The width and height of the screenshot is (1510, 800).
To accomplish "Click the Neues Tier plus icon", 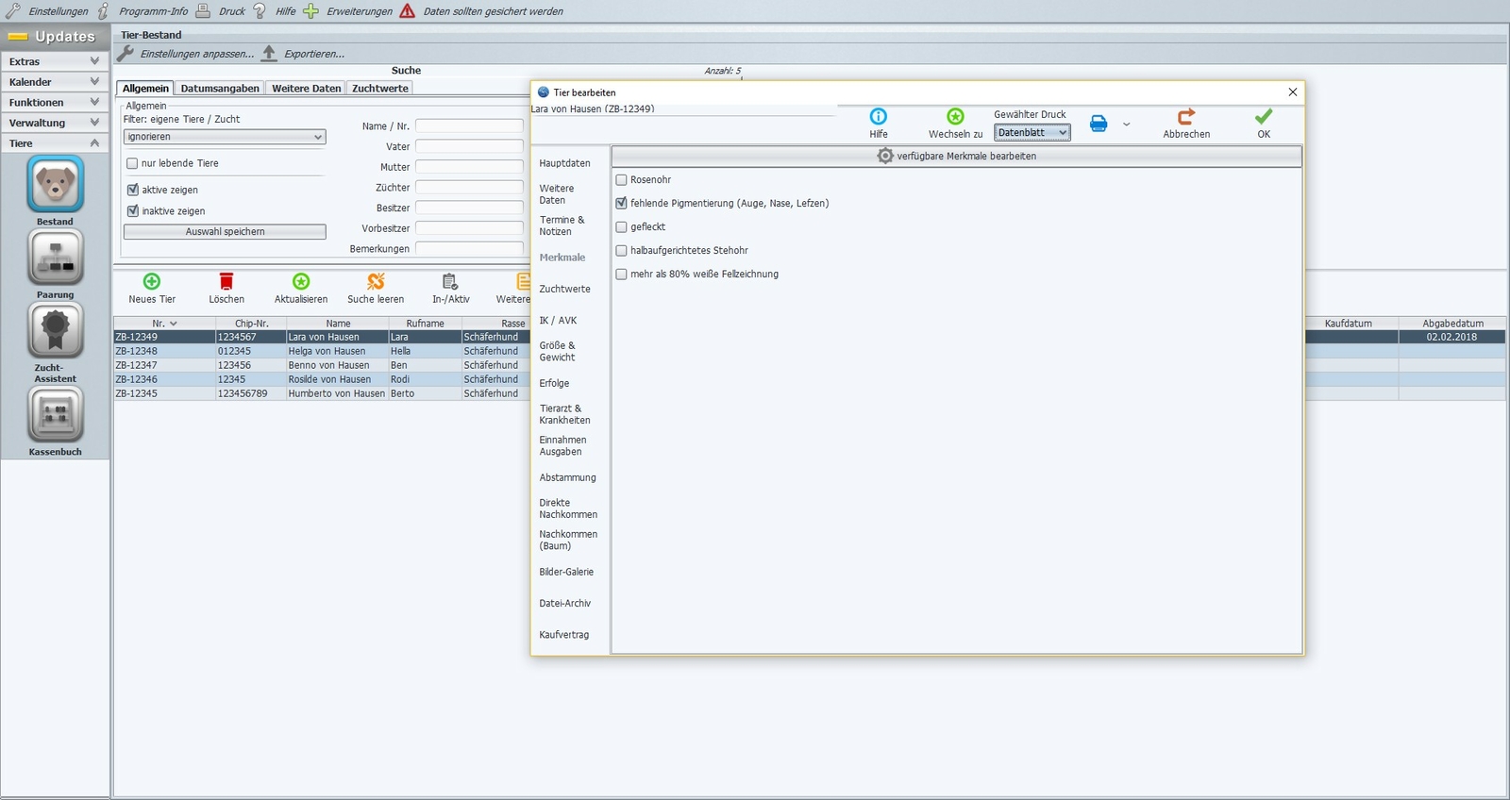I will [152, 281].
